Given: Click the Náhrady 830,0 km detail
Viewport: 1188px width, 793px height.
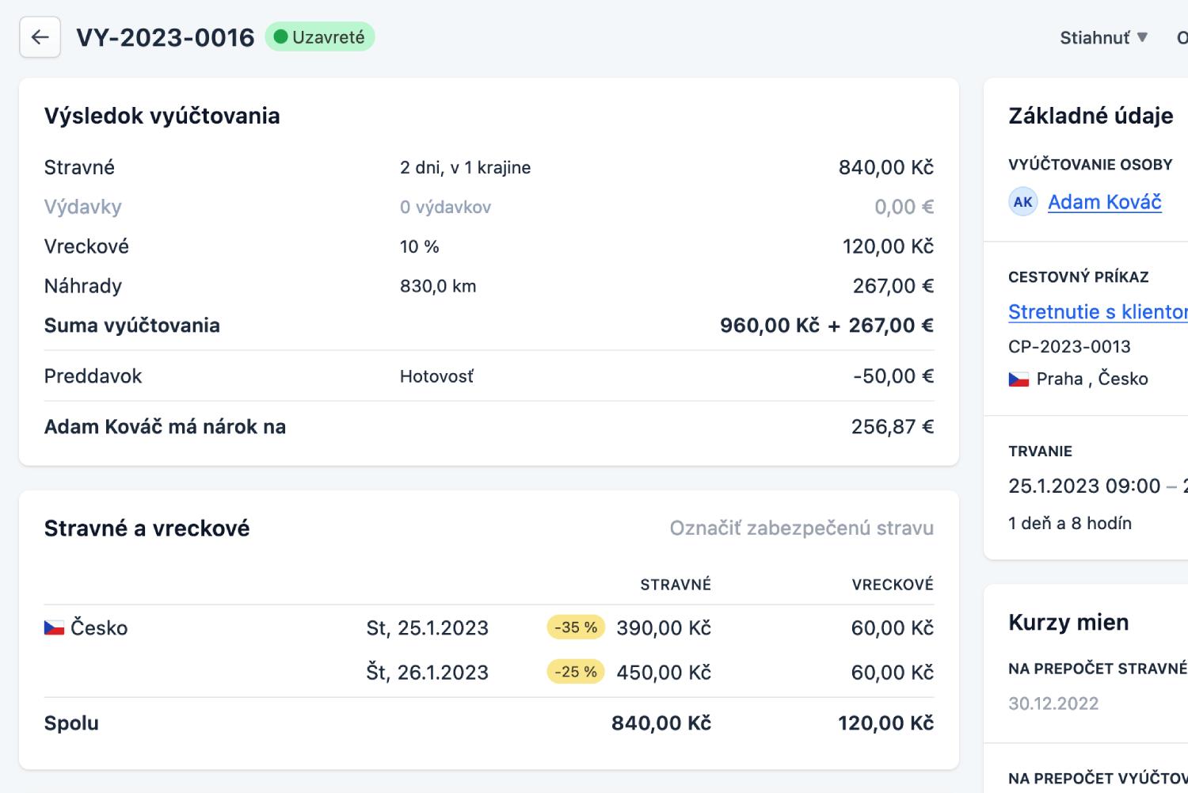Looking at the screenshot, I should coord(437,286).
